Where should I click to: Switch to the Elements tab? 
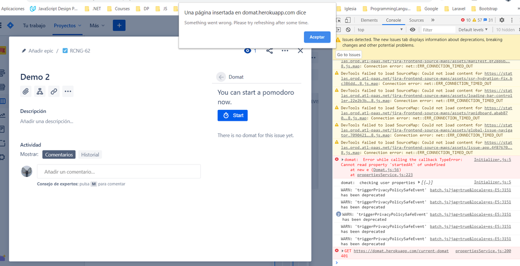369,20
